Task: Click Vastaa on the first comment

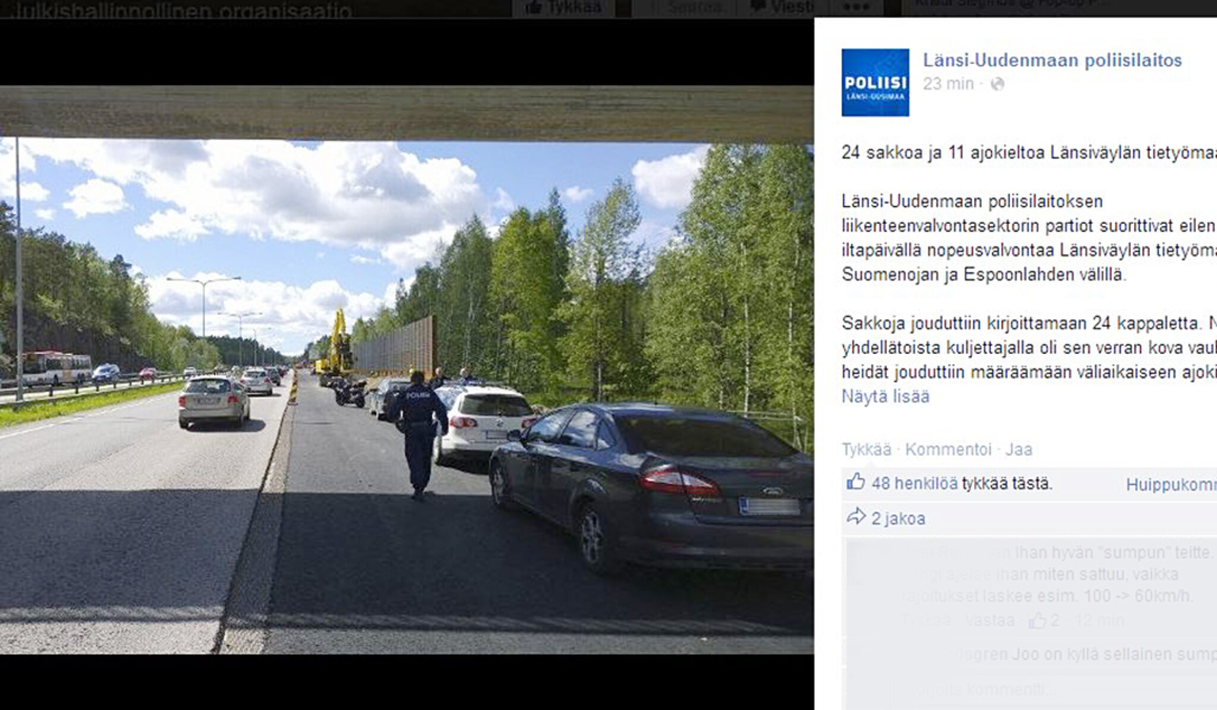Action: (989, 621)
